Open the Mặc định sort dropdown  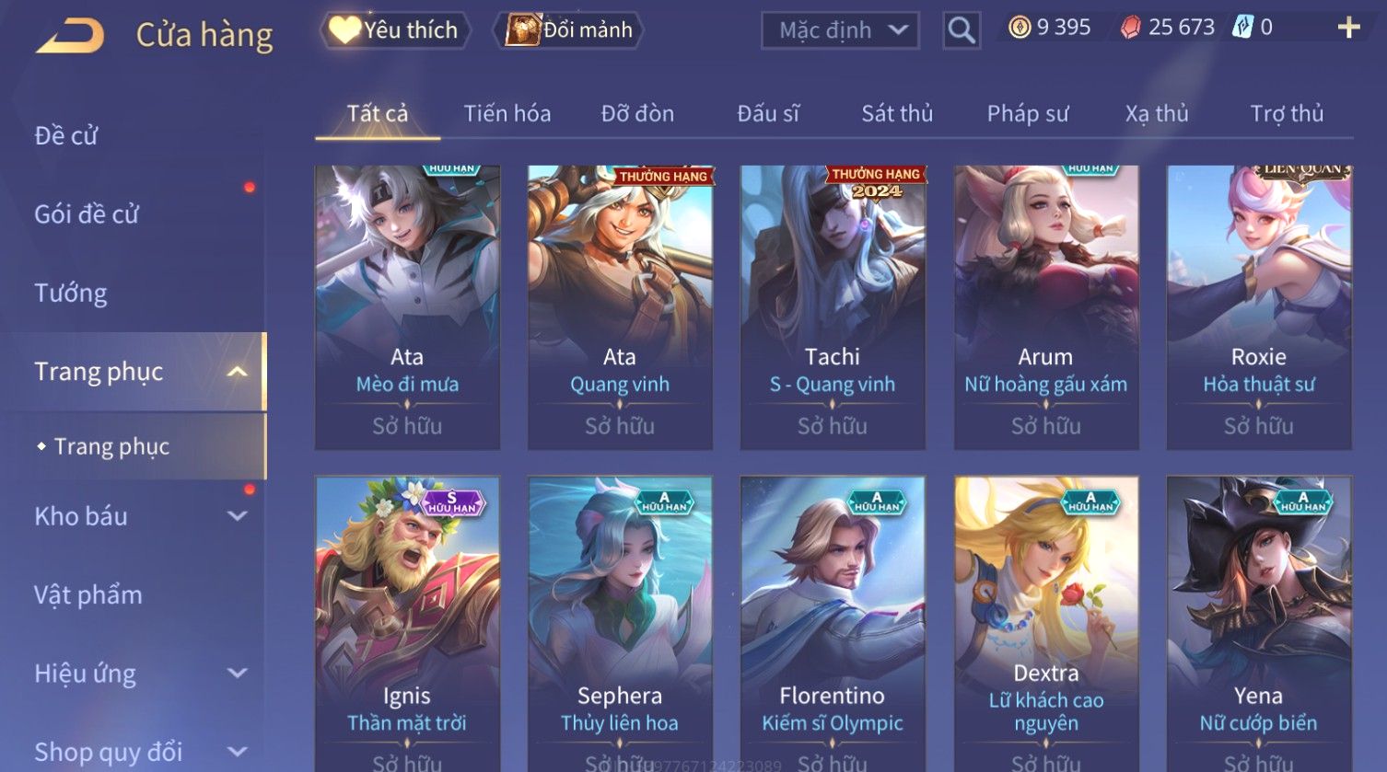[841, 30]
